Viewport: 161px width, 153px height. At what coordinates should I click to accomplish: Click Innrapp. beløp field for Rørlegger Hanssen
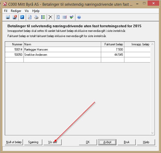[137, 50]
